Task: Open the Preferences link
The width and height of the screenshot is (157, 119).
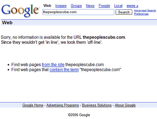Action: (141, 14)
